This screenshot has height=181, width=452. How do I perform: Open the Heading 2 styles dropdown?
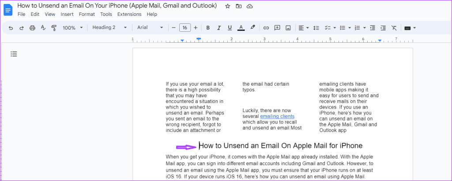pos(109,28)
